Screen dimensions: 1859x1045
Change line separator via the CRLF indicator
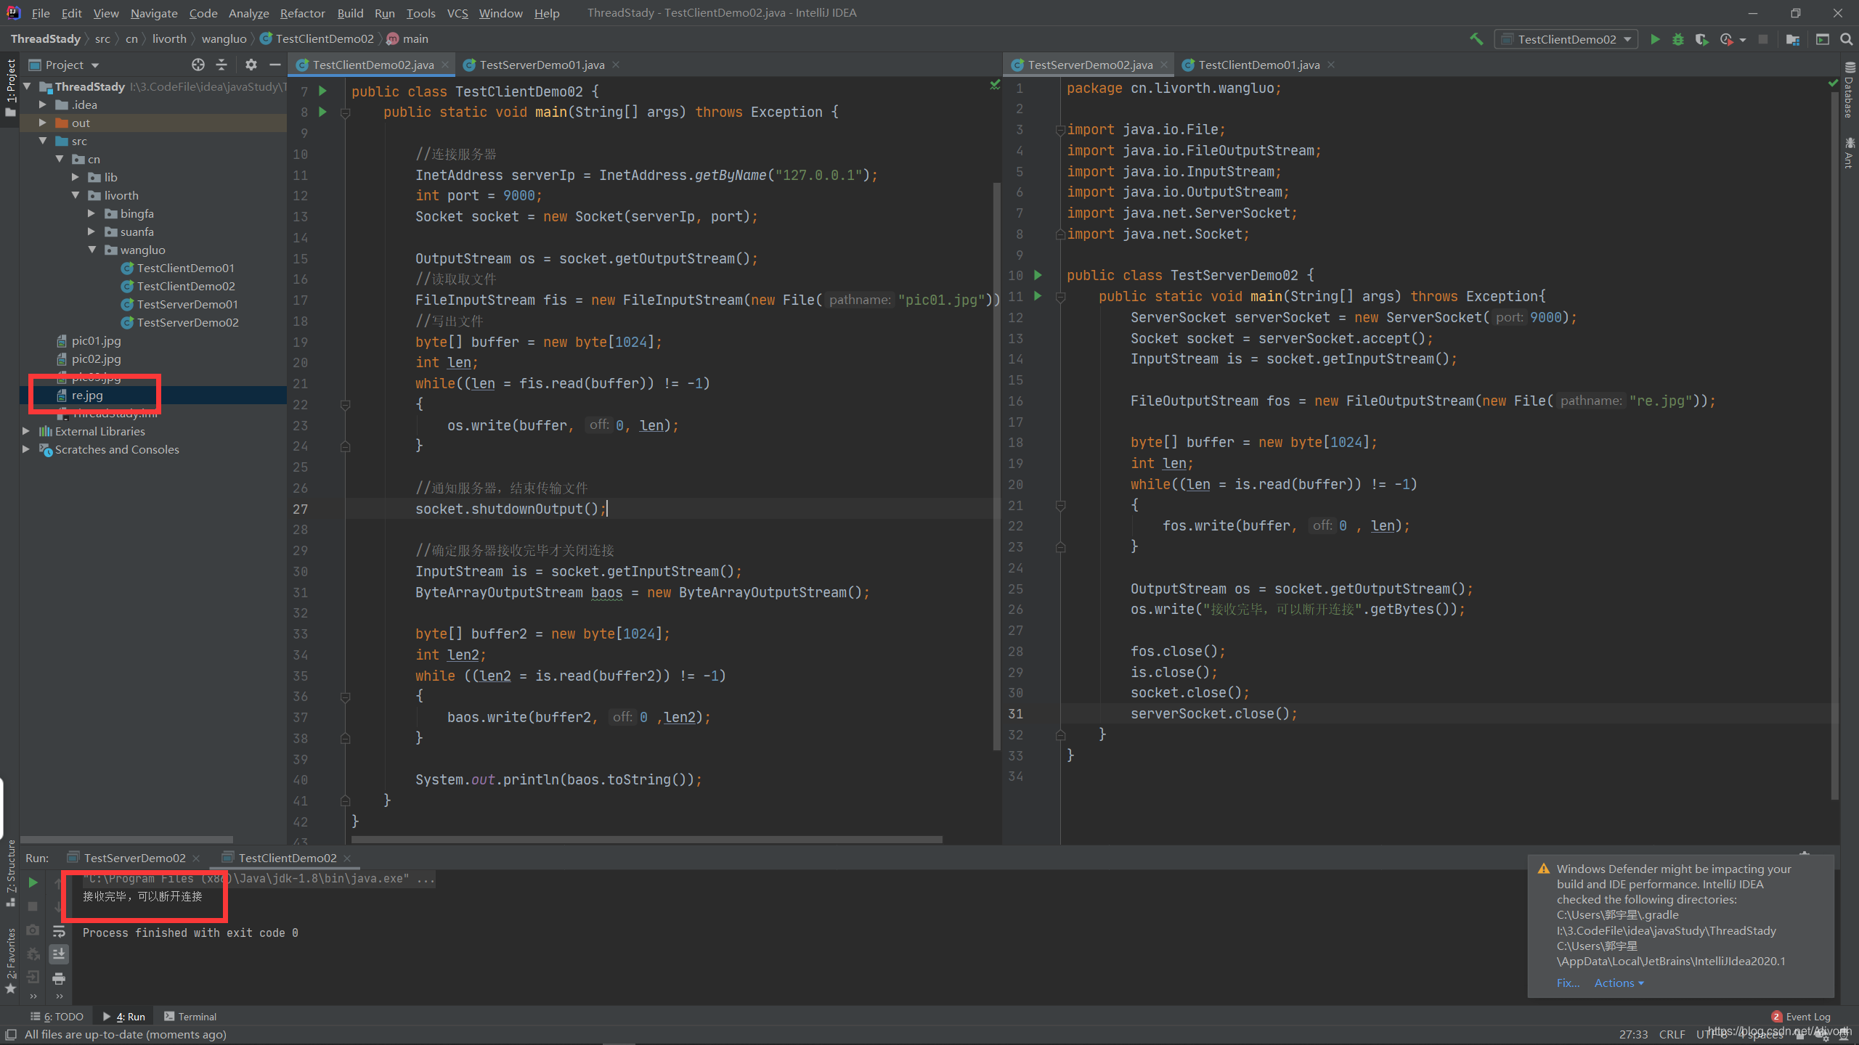click(1672, 1034)
